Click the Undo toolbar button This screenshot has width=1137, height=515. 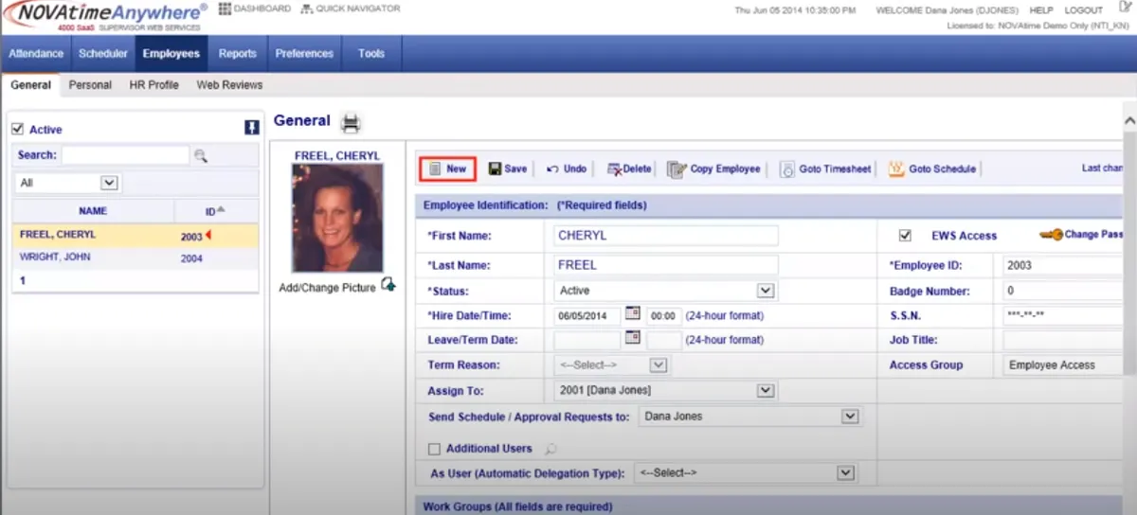[x=567, y=169]
